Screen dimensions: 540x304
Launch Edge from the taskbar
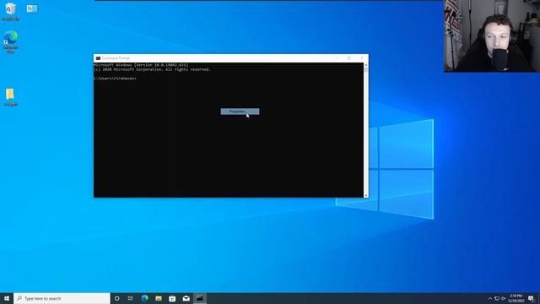pos(144,298)
